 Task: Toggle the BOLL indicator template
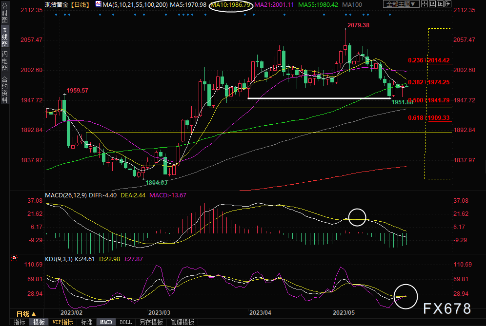pyautogui.click(x=125, y=322)
